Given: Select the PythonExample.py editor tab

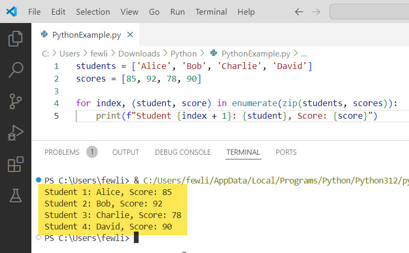Looking at the screenshot, I should [85, 34].
